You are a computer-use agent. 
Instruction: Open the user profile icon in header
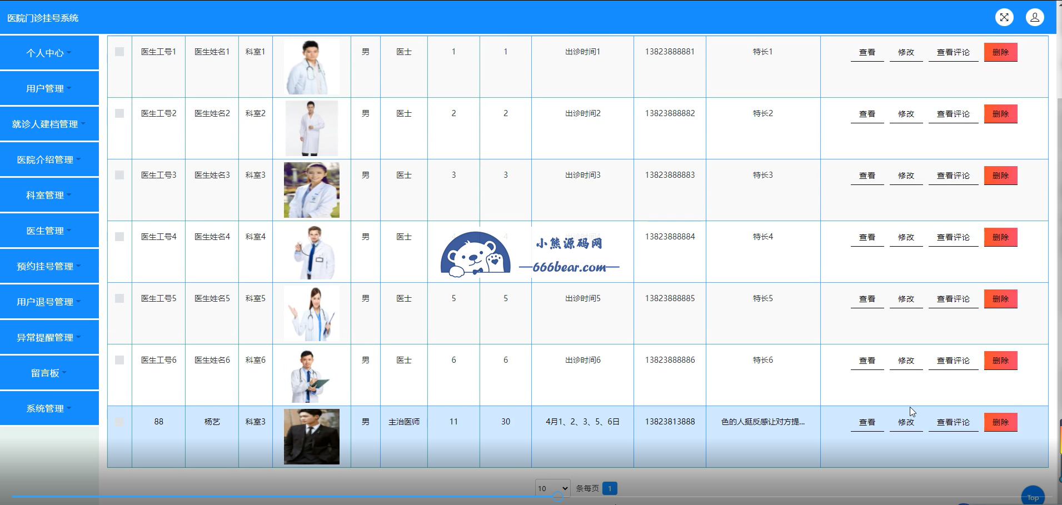(1034, 17)
